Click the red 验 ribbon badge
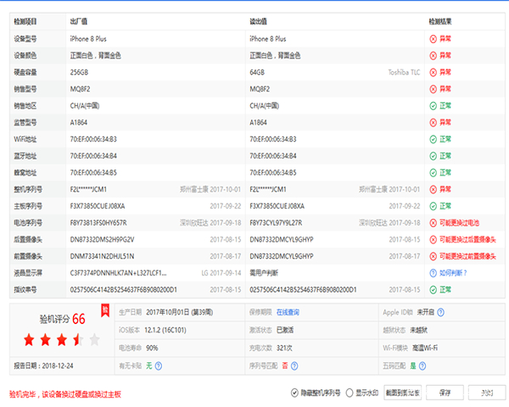Image resolution: width=509 pixels, height=407 pixels. pos(105,311)
